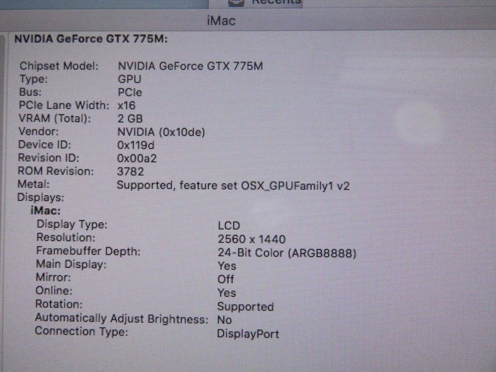The image size is (496, 372).
Task: Click the Metal label
Action: coord(33,184)
